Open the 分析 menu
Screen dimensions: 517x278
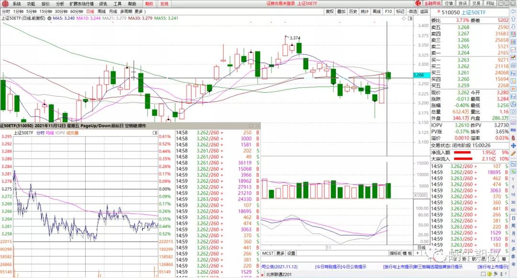coord(60,3)
